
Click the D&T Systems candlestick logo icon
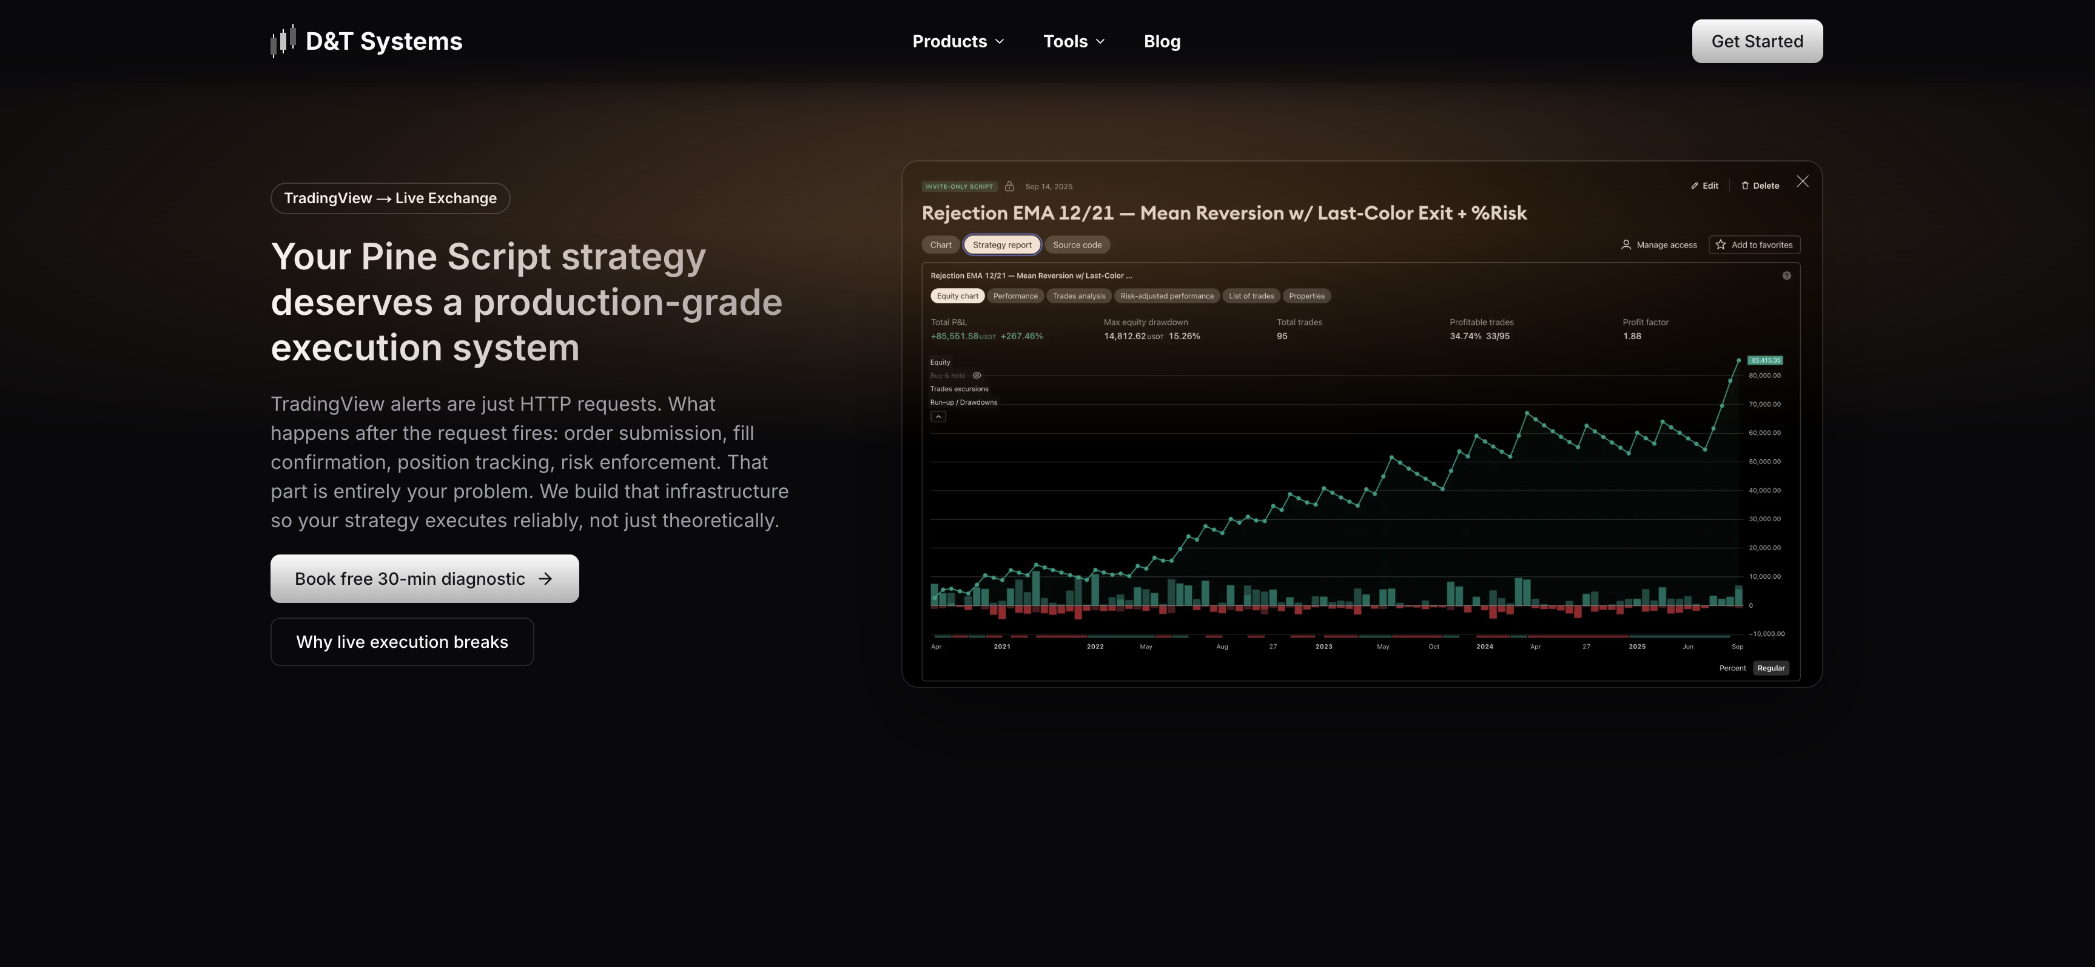click(x=283, y=41)
